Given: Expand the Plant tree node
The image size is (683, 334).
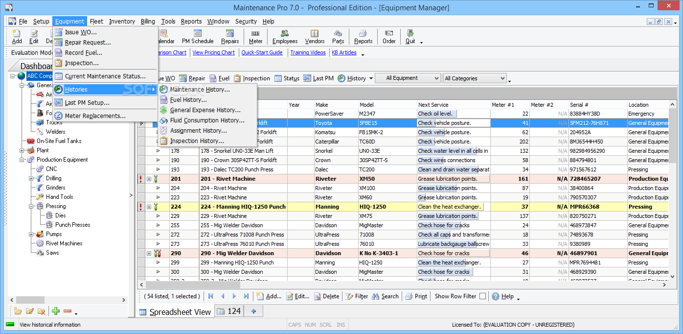Looking at the screenshot, I should tap(22, 150).
